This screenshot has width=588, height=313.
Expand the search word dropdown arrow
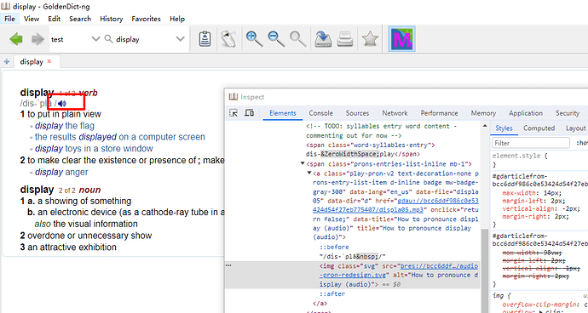[x=180, y=39]
